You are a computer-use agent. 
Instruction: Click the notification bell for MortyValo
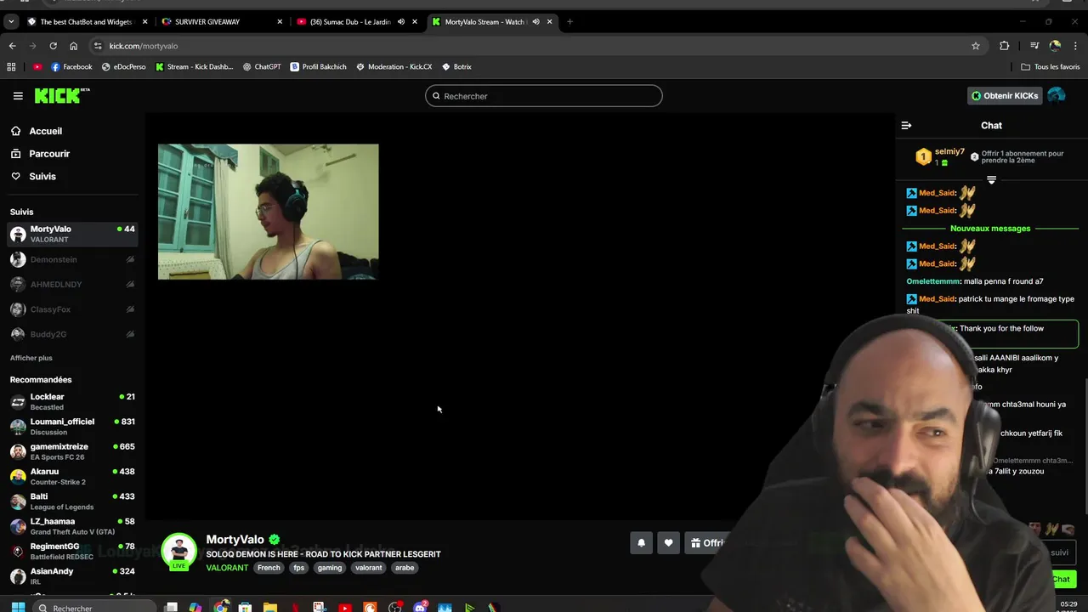641,543
